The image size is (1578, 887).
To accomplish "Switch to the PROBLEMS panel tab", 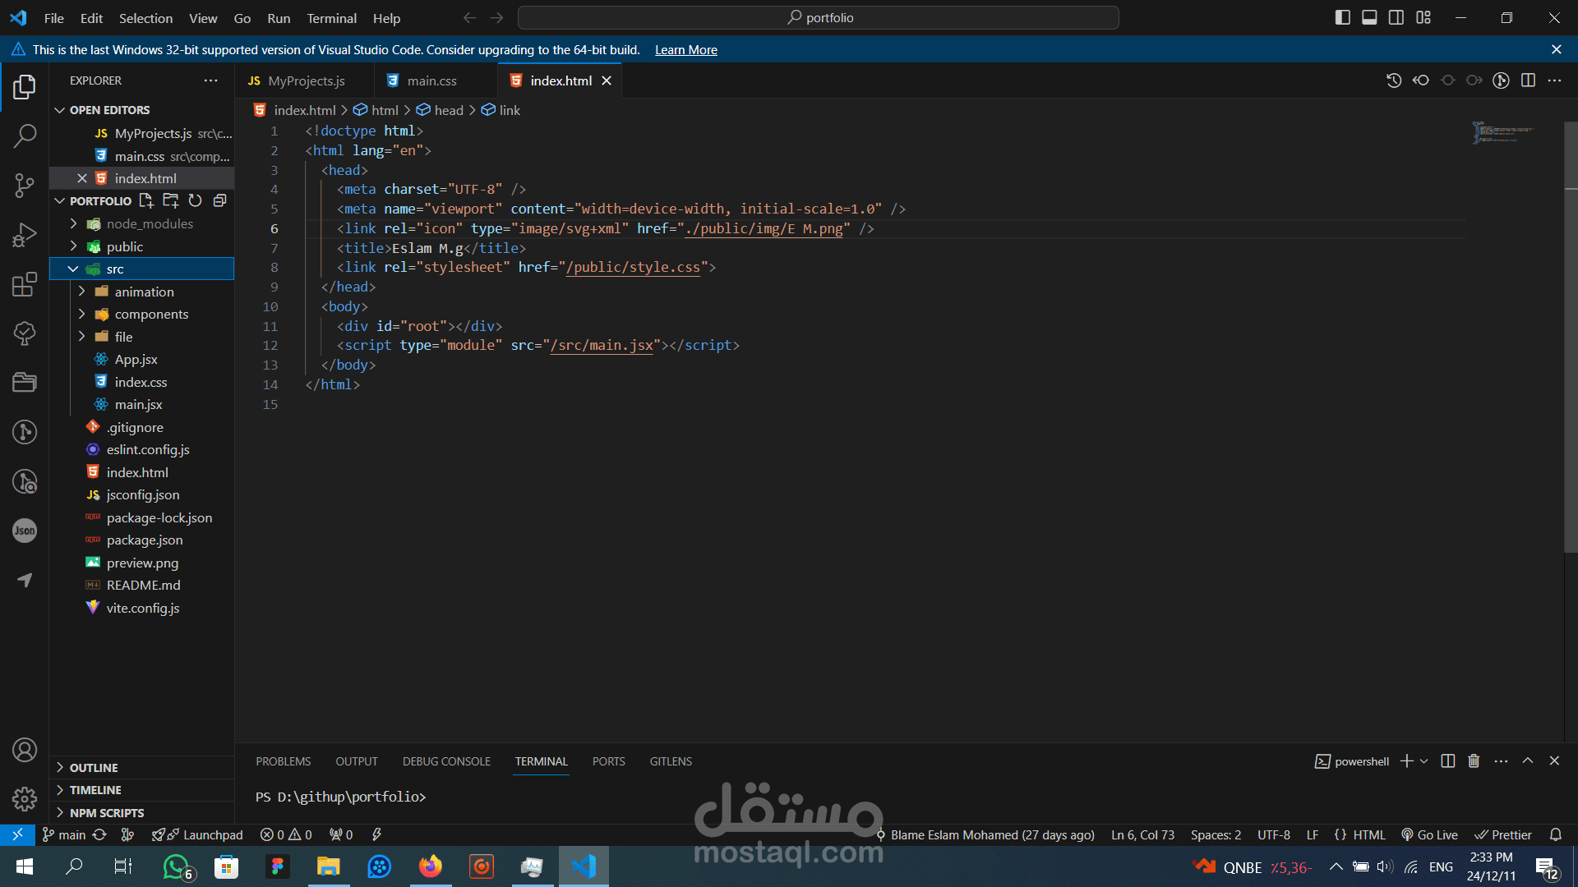I will pyautogui.click(x=283, y=761).
